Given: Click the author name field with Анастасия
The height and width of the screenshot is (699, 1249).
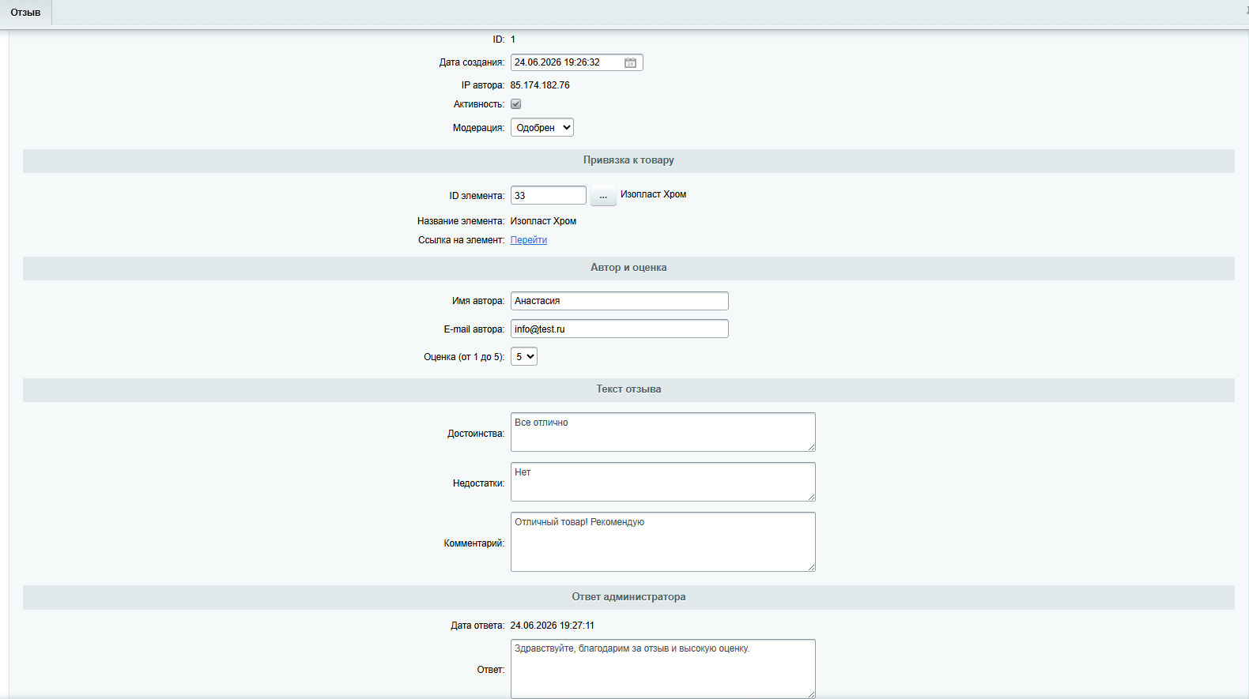Looking at the screenshot, I should 620,301.
